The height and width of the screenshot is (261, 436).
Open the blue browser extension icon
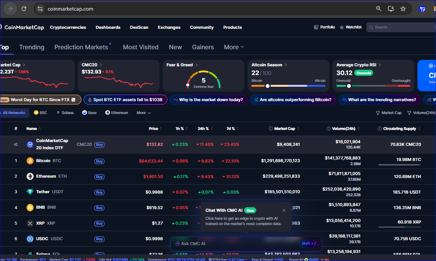[422, 9]
